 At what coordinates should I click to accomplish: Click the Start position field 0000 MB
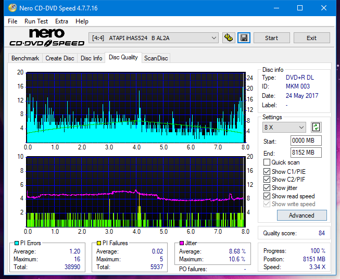306,141
